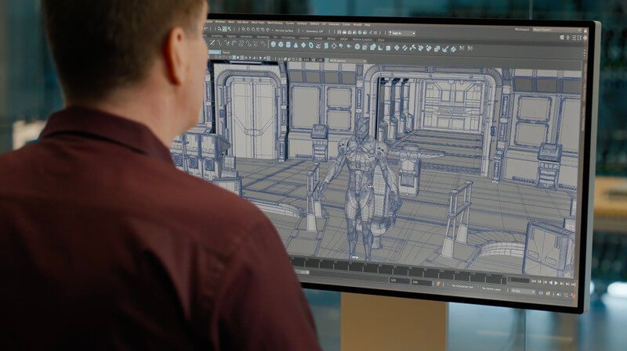The image size is (627, 351).
Task: Play the animation forwards
Action: tap(556, 283)
